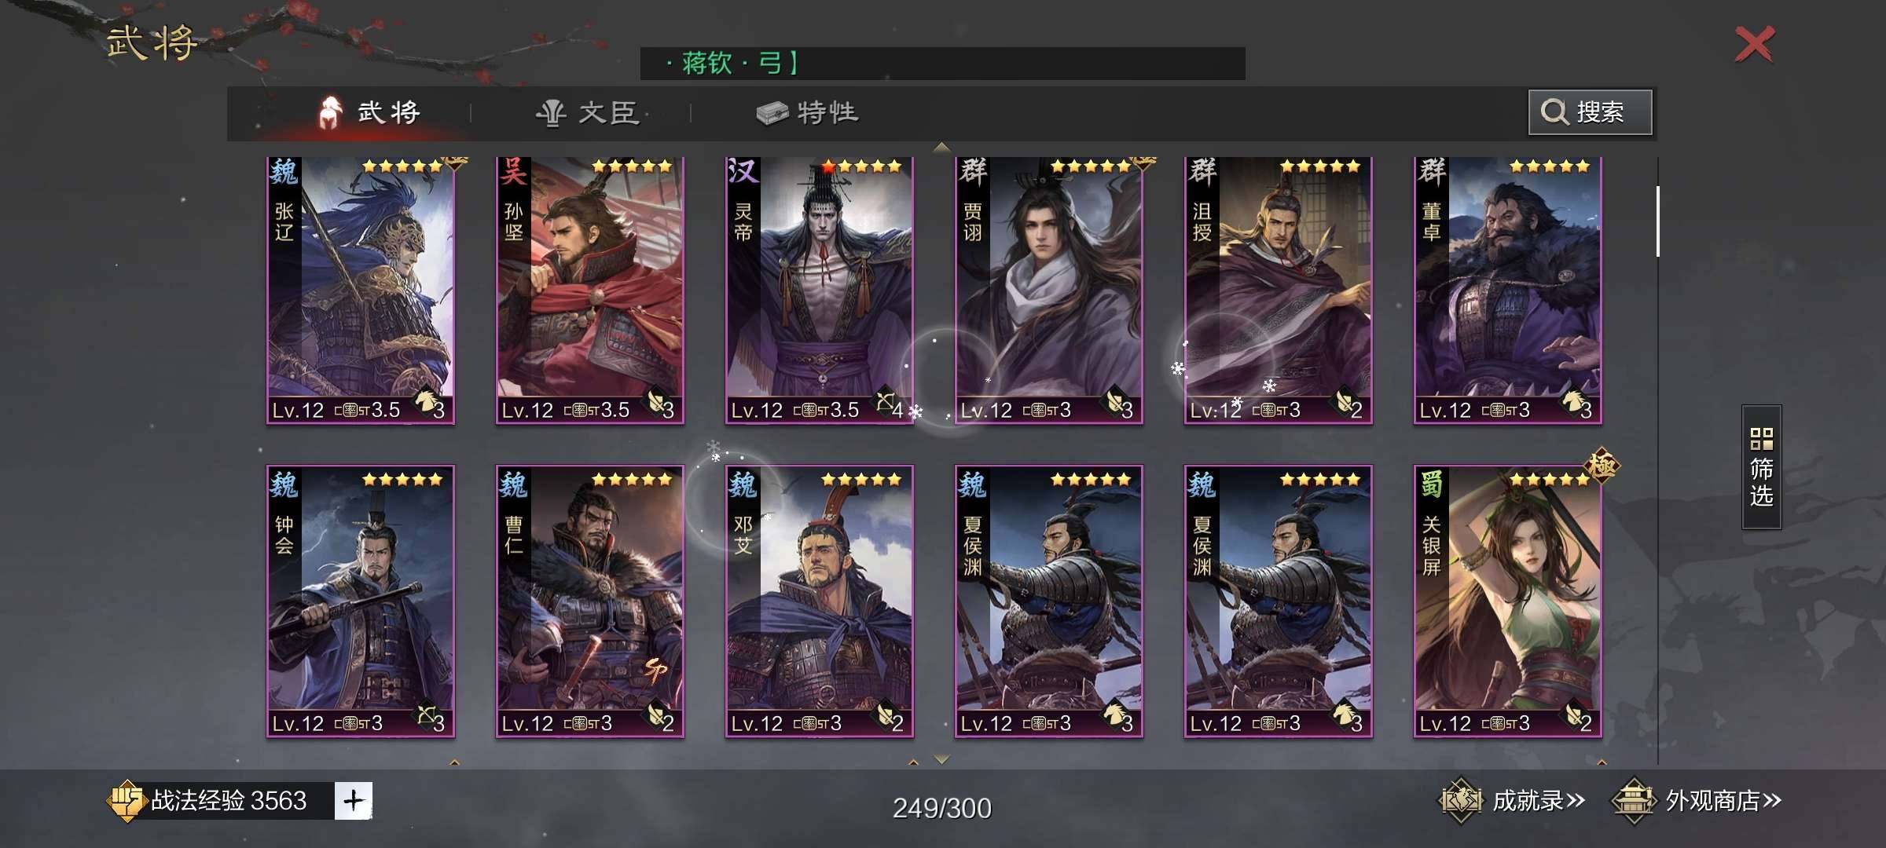
Task: Go to the 外观商店 link
Action: [x=1697, y=801]
